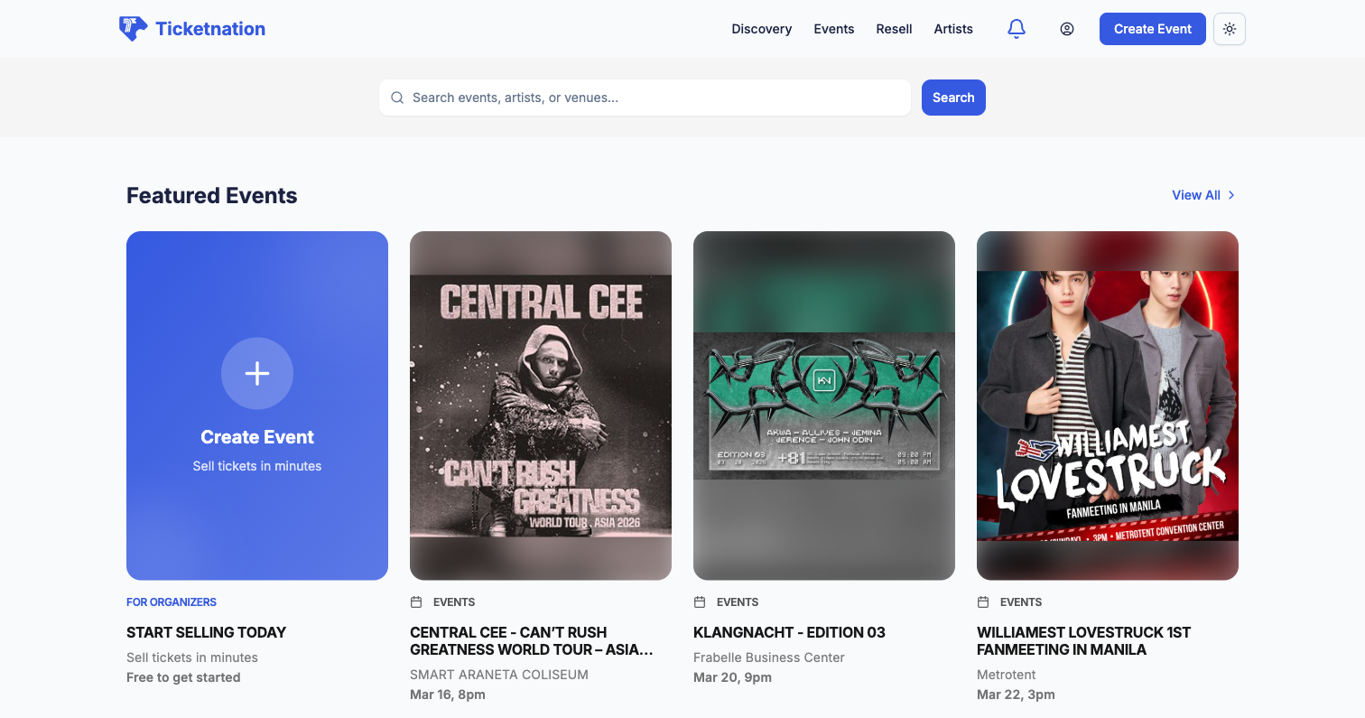Open the Discovery menu item
This screenshot has height=718, width=1365.
click(761, 28)
